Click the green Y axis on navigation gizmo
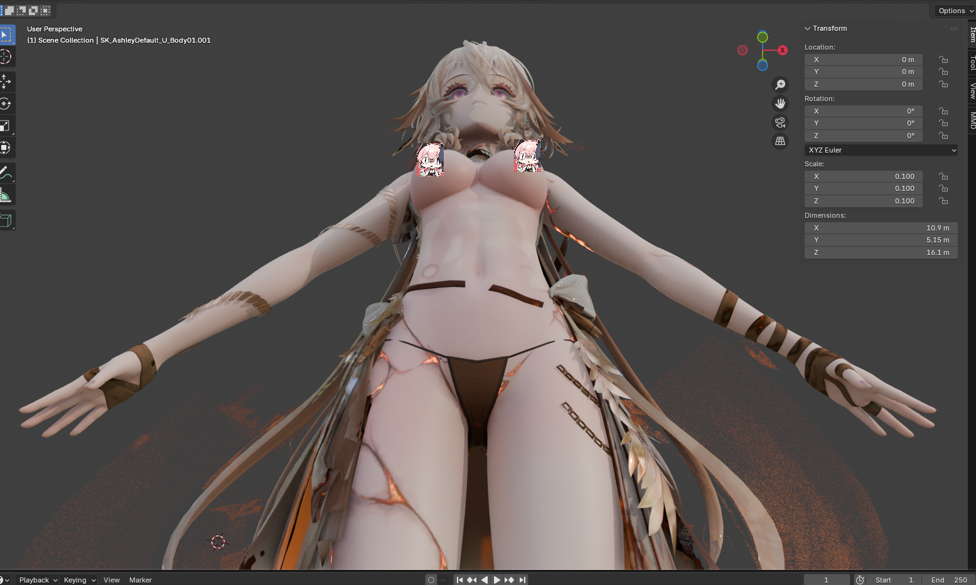976x585 pixels. [763, 38]
